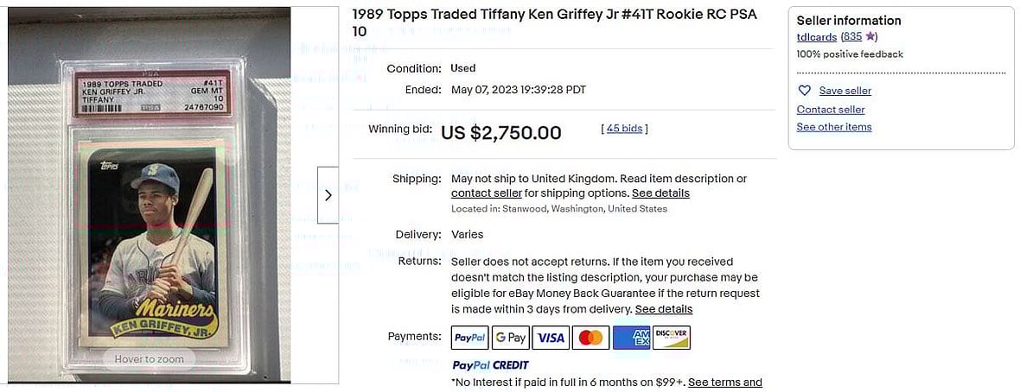Click the PayPal Credit logo

(490, 365)
